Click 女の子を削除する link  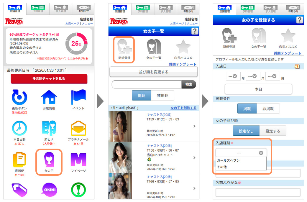click(x=183, y=108)
